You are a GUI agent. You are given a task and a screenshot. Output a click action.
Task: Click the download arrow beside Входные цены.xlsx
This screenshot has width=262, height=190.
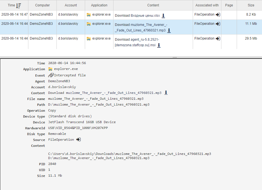[x=164, y=16]
